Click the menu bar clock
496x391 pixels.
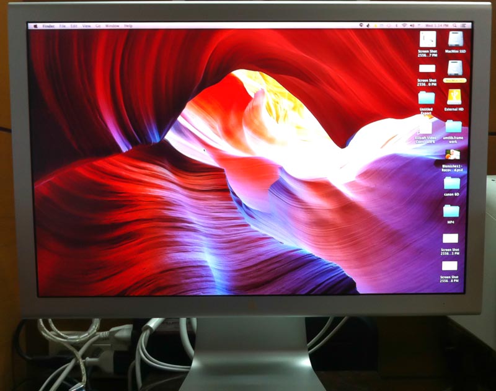[x=437, y=25]
